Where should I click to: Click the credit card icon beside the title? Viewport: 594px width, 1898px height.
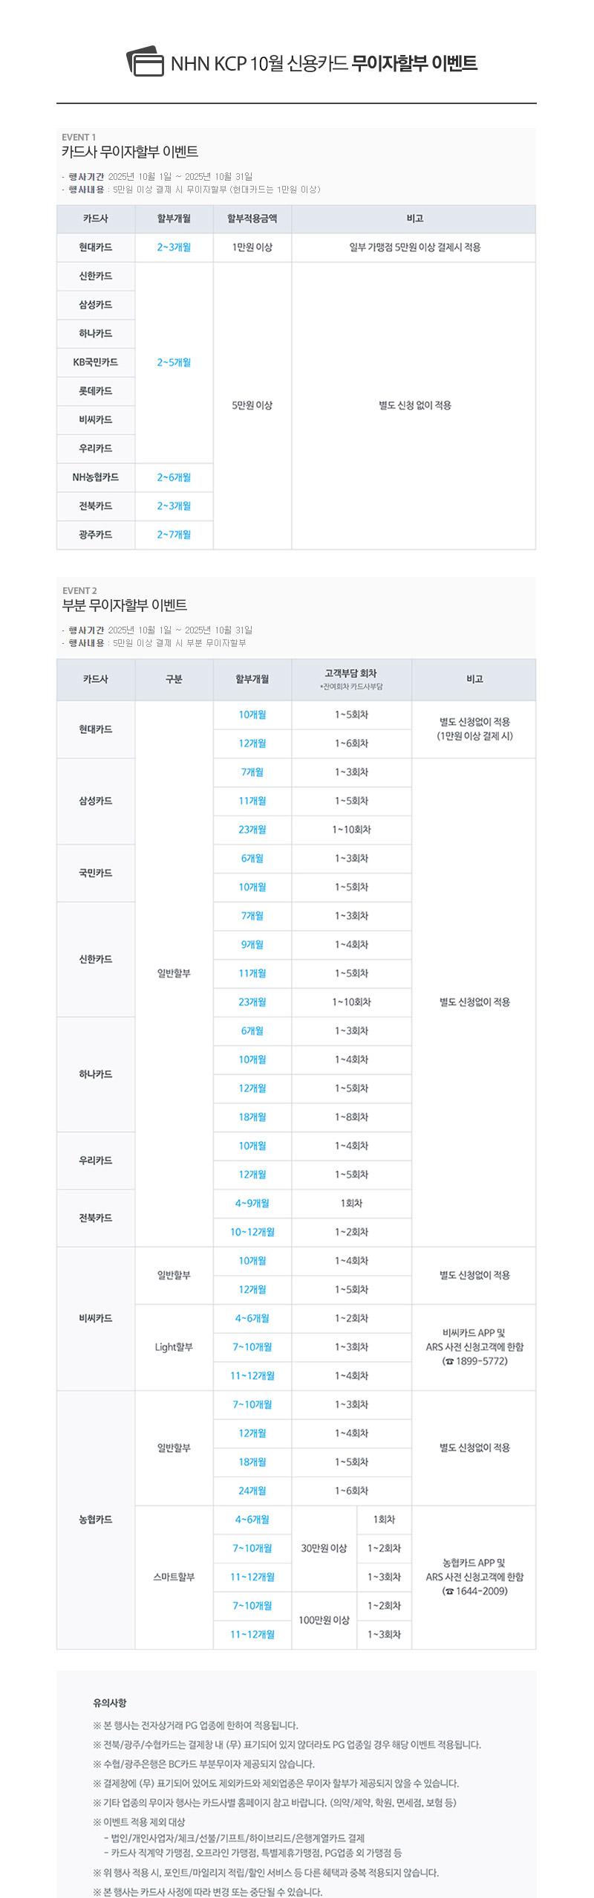pos(146,61)
